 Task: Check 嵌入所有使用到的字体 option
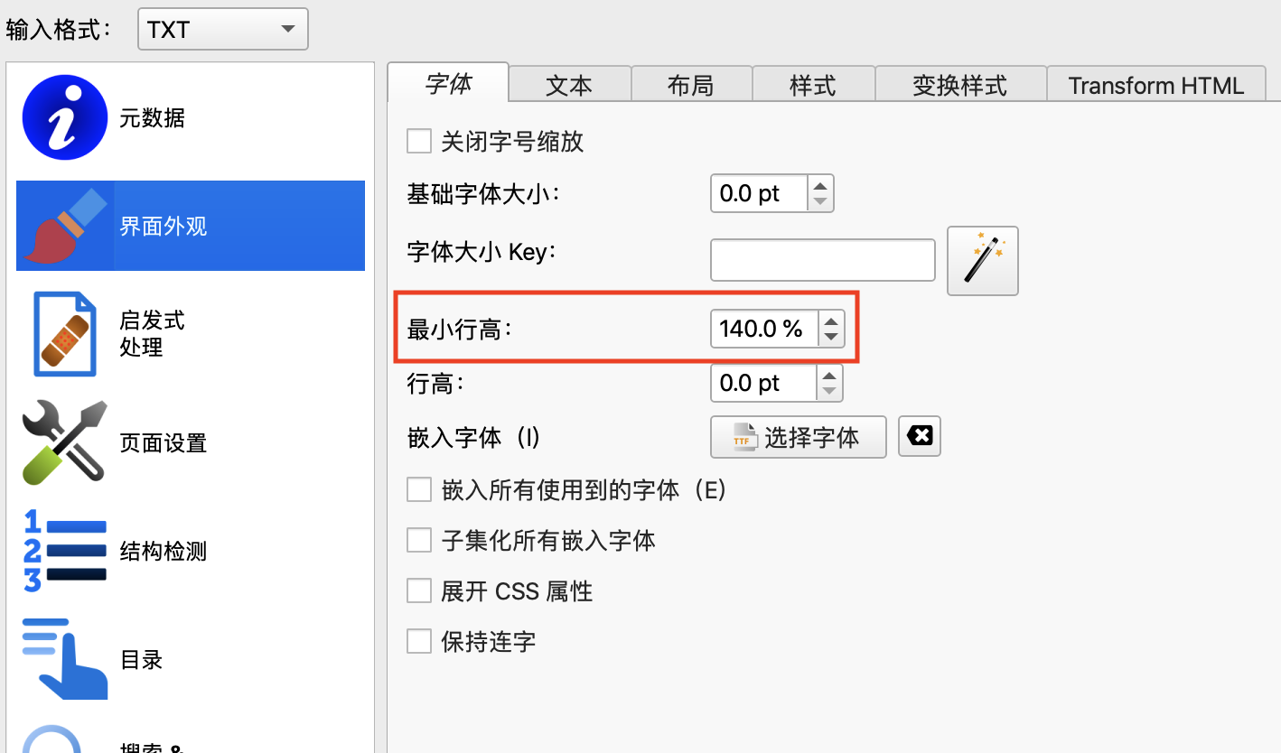tap(419, 490)
